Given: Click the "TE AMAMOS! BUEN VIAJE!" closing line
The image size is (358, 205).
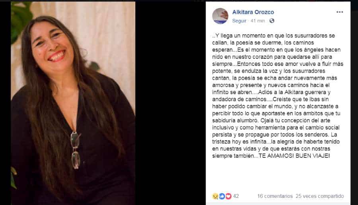Looking at the screenshot, I should [294, 156].
